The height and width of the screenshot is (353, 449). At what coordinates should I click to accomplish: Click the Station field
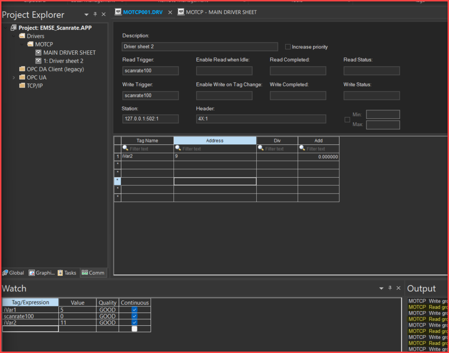point(150,119)
